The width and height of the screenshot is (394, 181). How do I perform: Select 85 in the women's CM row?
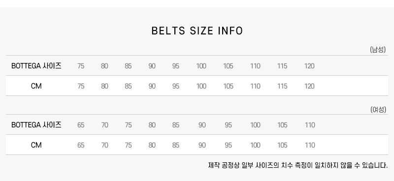pos(176,145)
